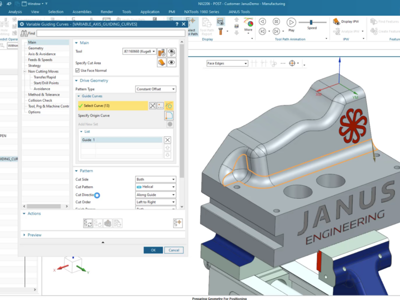The image size is (400, 300).
Task: Open the View menu tab
Action: (35, 11)
